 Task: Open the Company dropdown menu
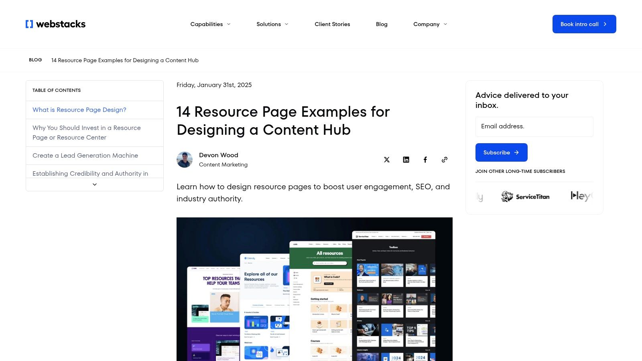click(430, 24)
